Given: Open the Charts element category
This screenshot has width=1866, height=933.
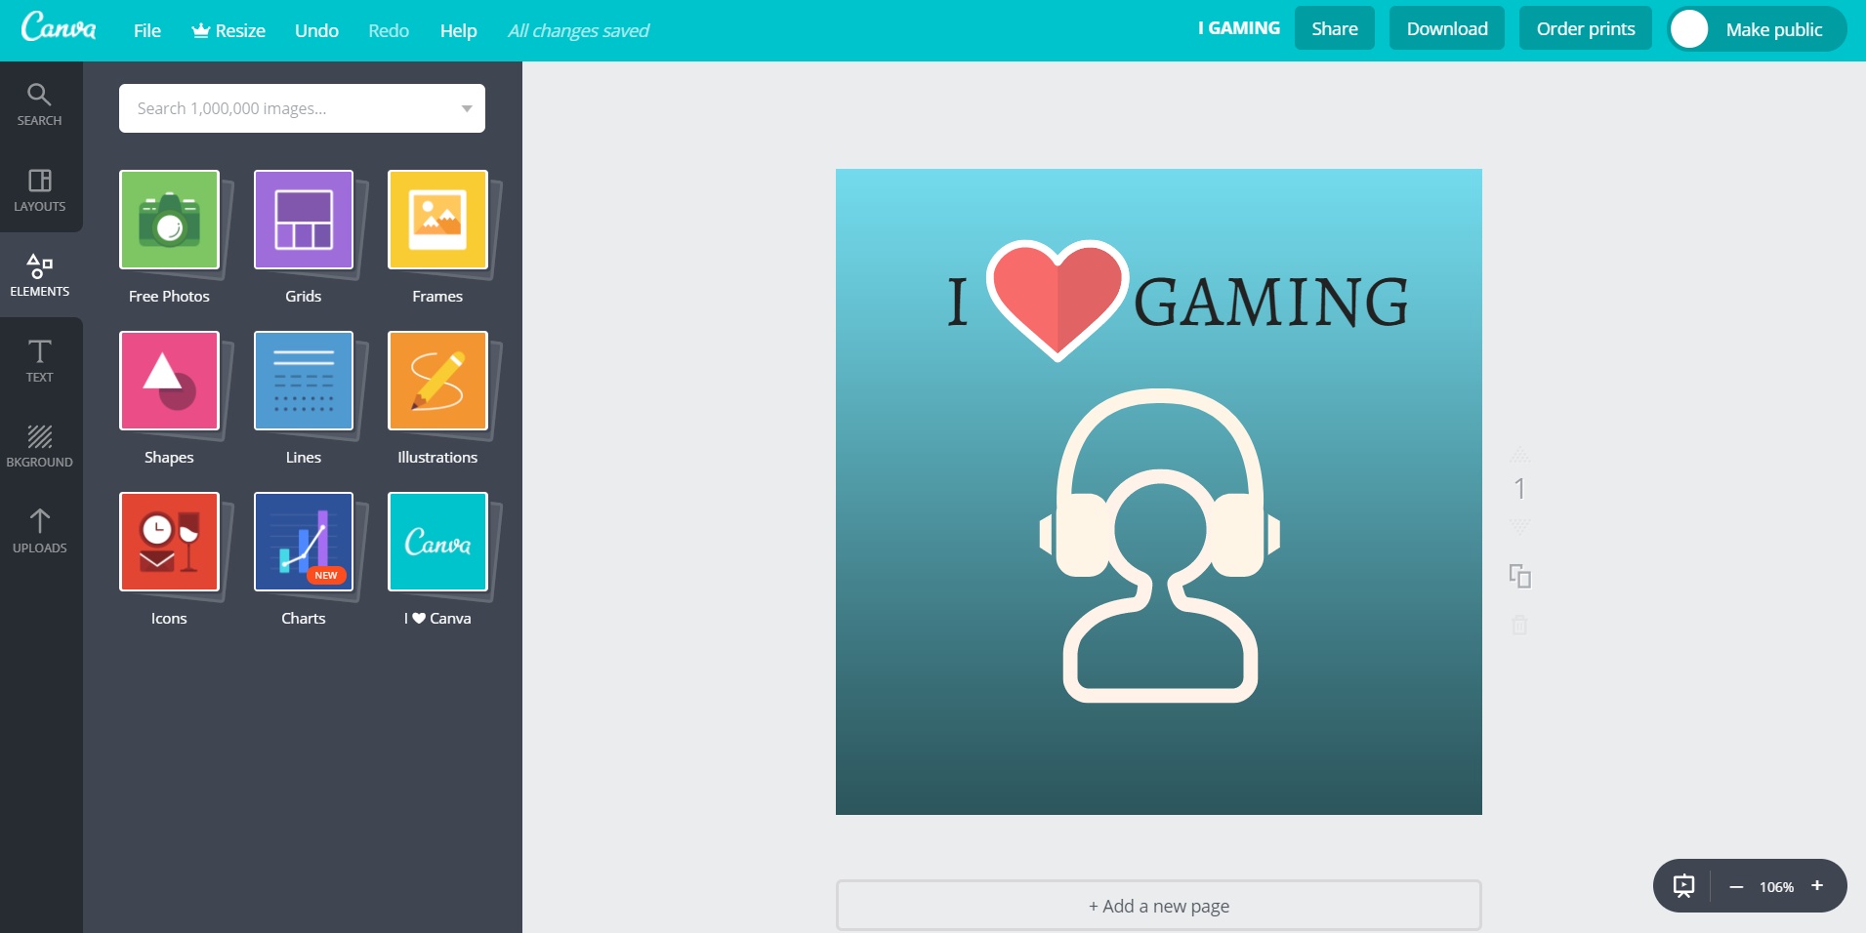Looking at the screenshot, I should [304, 544].
